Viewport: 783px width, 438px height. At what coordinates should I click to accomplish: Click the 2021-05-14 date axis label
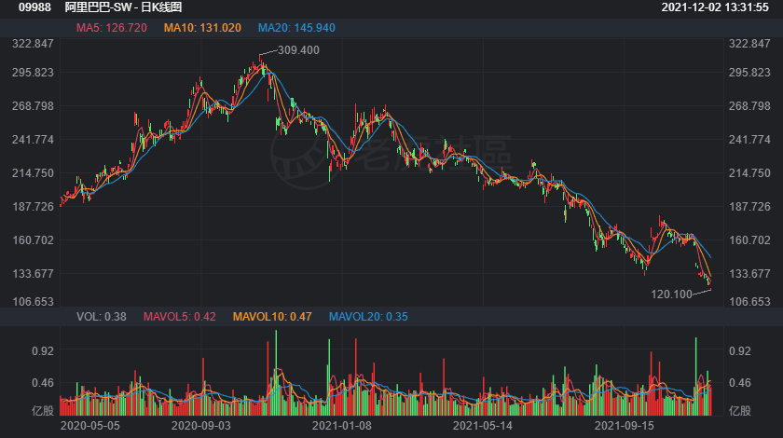(483, 426)
